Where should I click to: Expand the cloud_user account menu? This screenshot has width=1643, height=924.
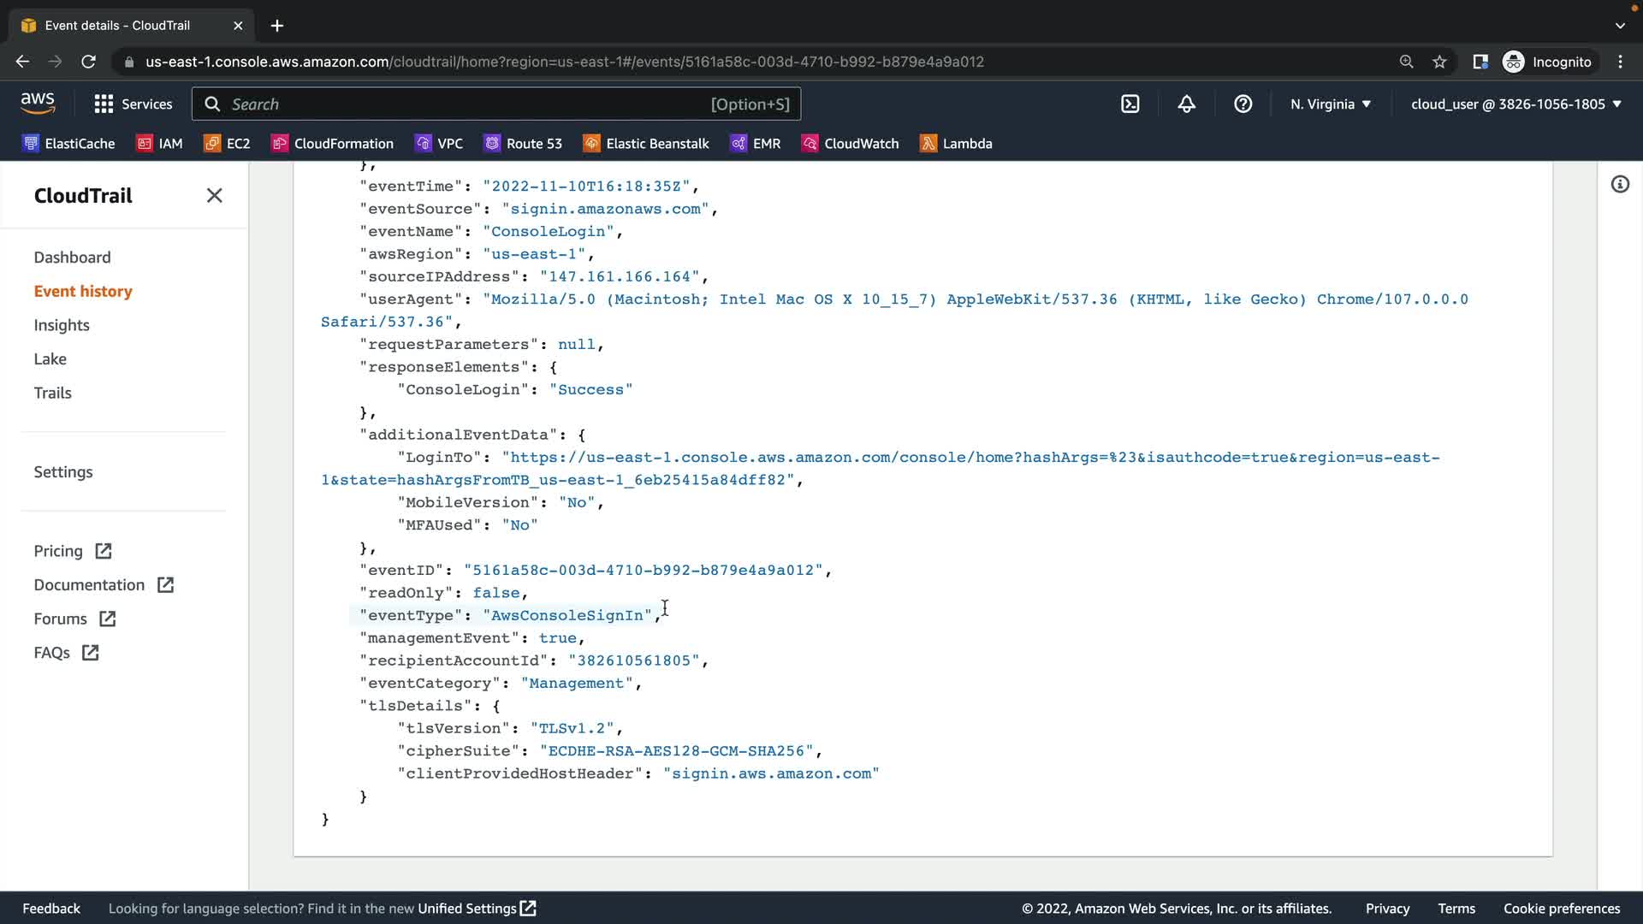pyautogui.click(x=1515, y=104)
